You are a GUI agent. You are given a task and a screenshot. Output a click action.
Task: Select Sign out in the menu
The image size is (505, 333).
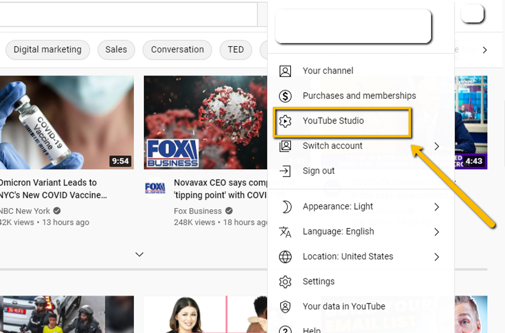(x=361, y=171)
